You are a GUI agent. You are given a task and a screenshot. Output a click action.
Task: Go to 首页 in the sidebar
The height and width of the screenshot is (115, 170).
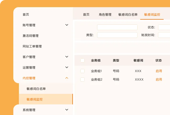[26, 15]
